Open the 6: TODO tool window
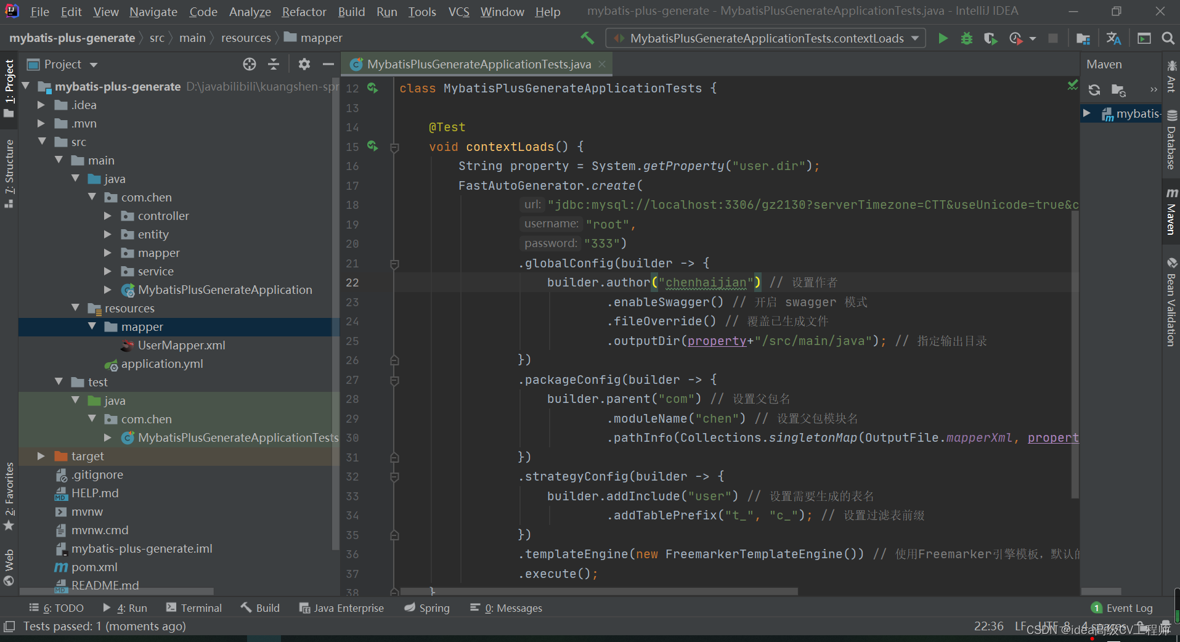 pyautogui.click(x=56, y=608)
